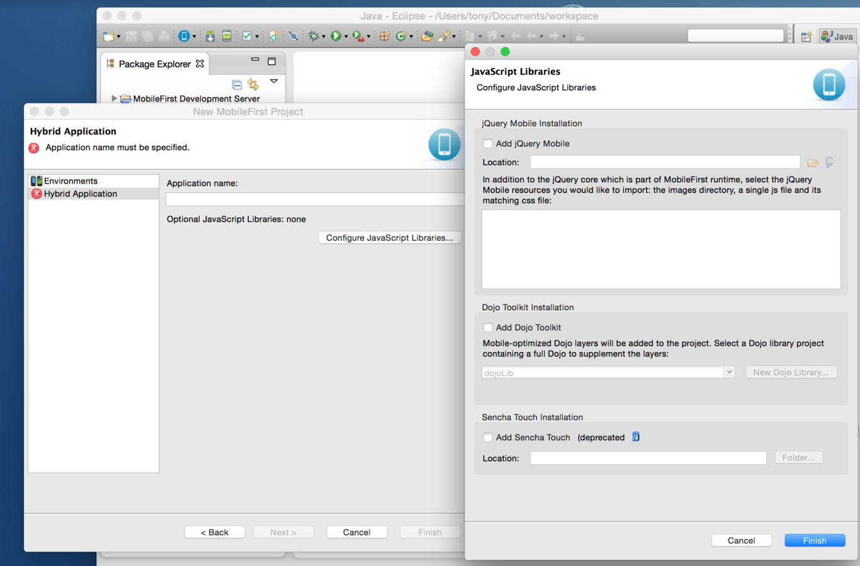Enable the Add Sencha Touch checkbox
860x566 pixels.
488,437
